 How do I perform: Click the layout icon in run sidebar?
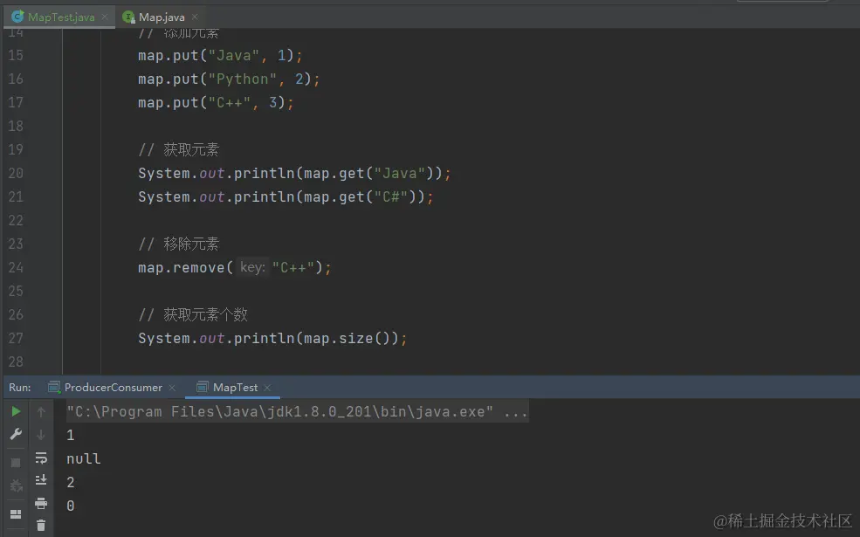[x=16, y=514]
